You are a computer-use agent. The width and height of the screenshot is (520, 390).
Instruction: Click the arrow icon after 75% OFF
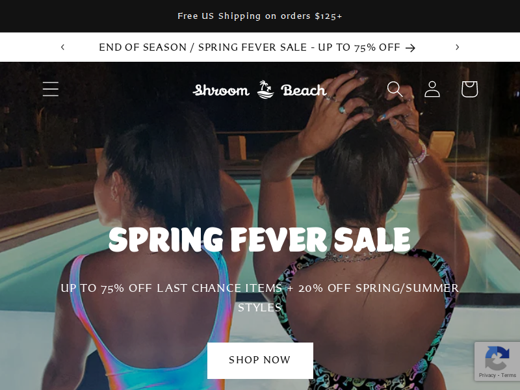[x=411, y=48]
